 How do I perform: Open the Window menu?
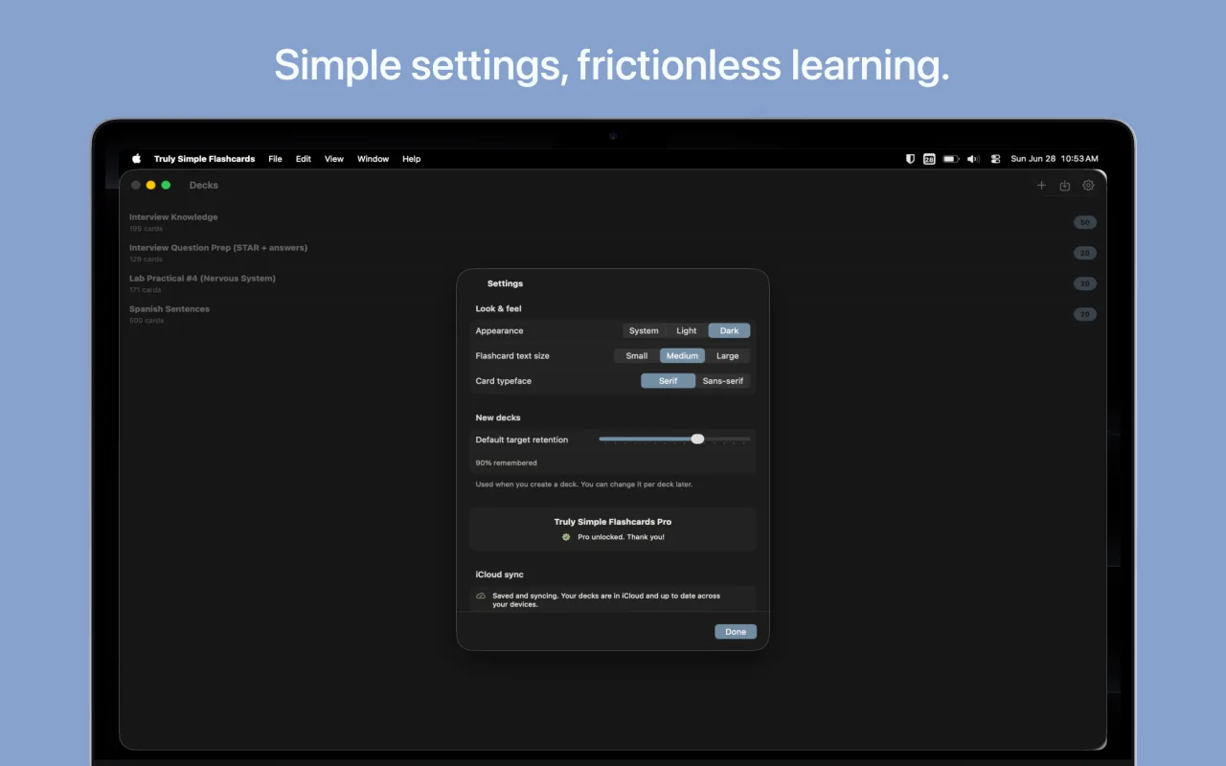pyautogui.click(x=374, y=159)
